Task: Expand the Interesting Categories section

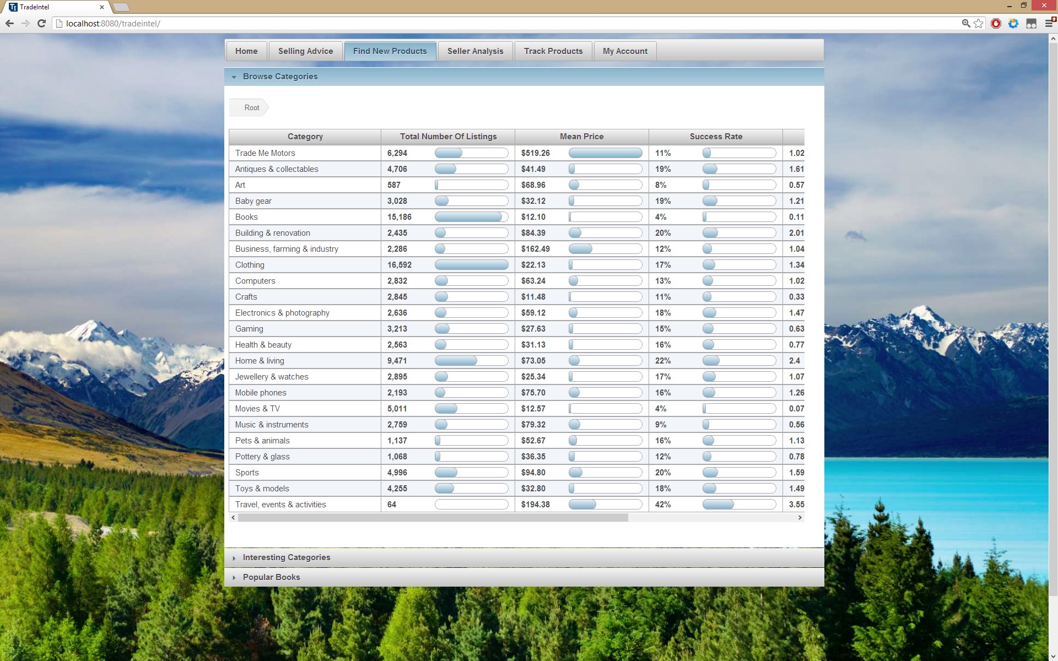Action: (287, 557)
